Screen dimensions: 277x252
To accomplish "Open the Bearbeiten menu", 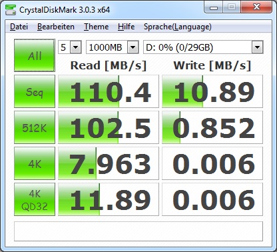I will click(x=56, y=27).
